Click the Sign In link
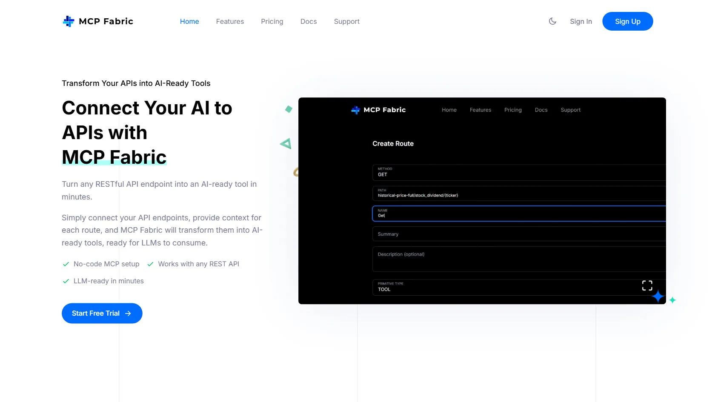 click(581, 21)
